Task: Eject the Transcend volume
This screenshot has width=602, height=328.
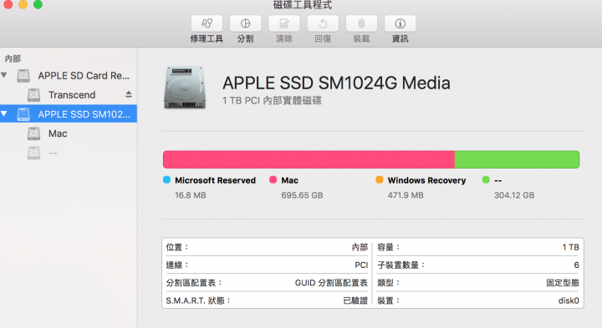Action: tap(129, 94)
